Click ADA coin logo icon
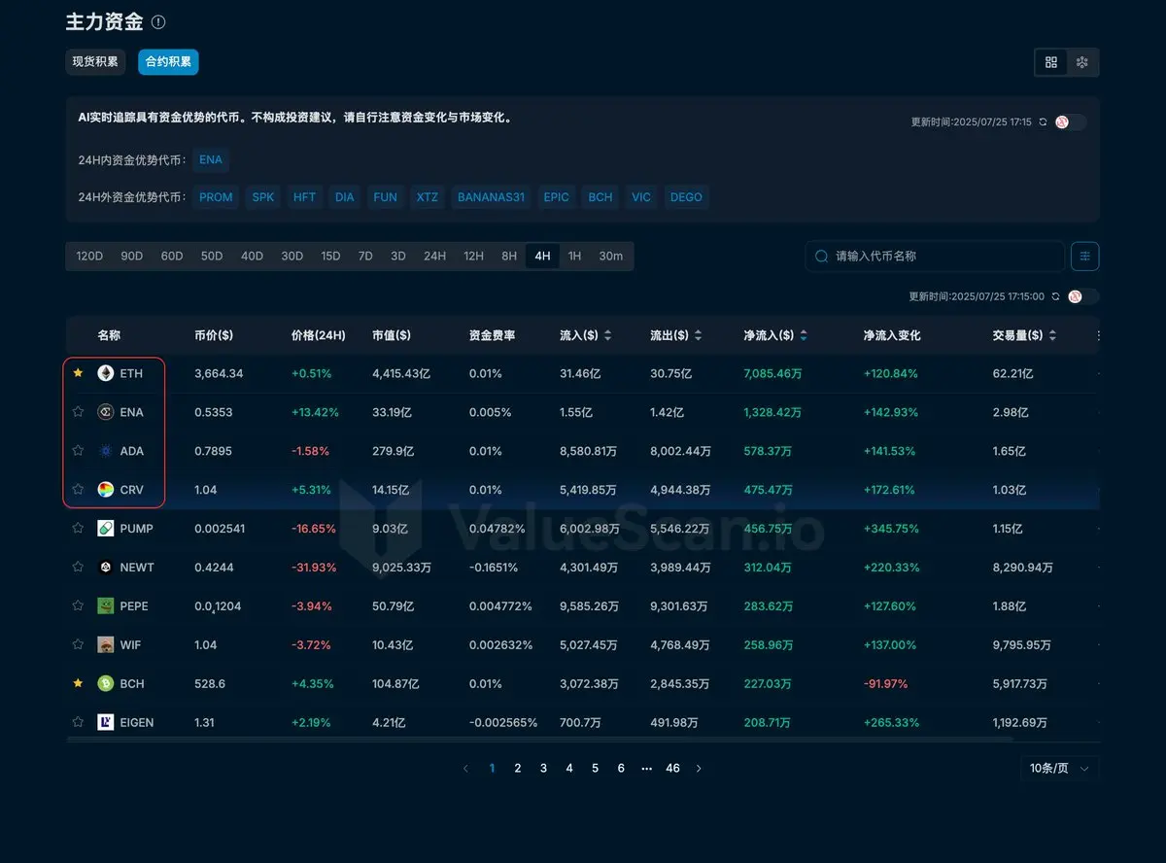This screenshot has height=863, width=1166. pos(106,451)
